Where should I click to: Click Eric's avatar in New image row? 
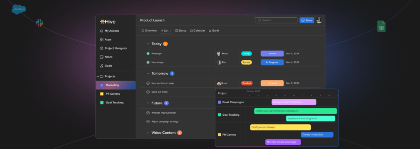pyautogui.click(x=219, y=62)
